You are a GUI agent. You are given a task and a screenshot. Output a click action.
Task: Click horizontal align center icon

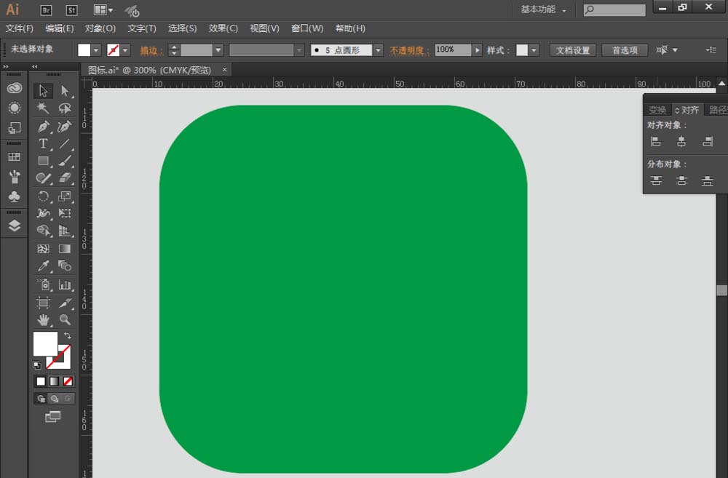[681, 142]
